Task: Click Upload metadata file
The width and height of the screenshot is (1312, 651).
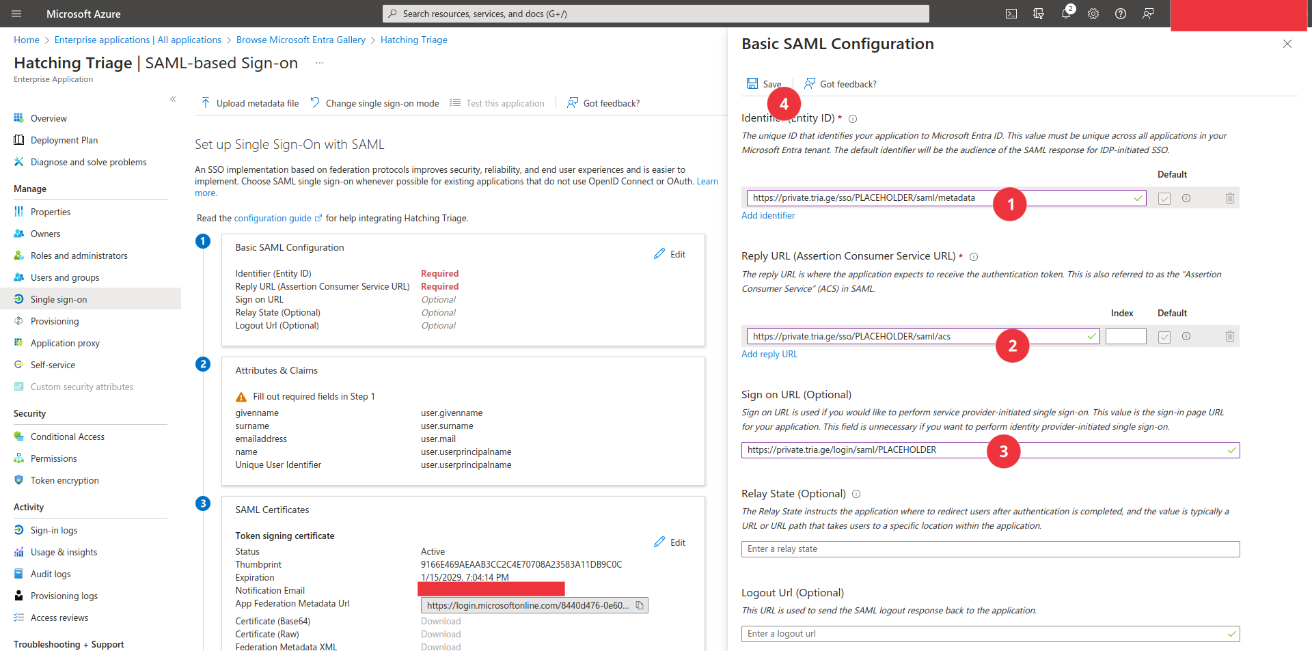Action: tap(250, 103)
